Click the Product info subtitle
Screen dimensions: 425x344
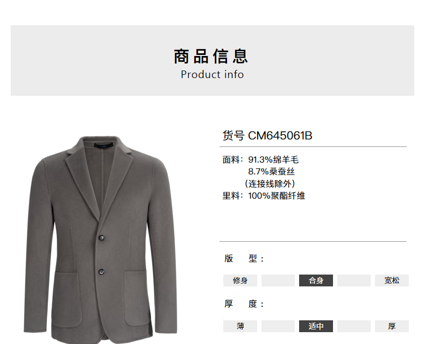tap(212, 75)
